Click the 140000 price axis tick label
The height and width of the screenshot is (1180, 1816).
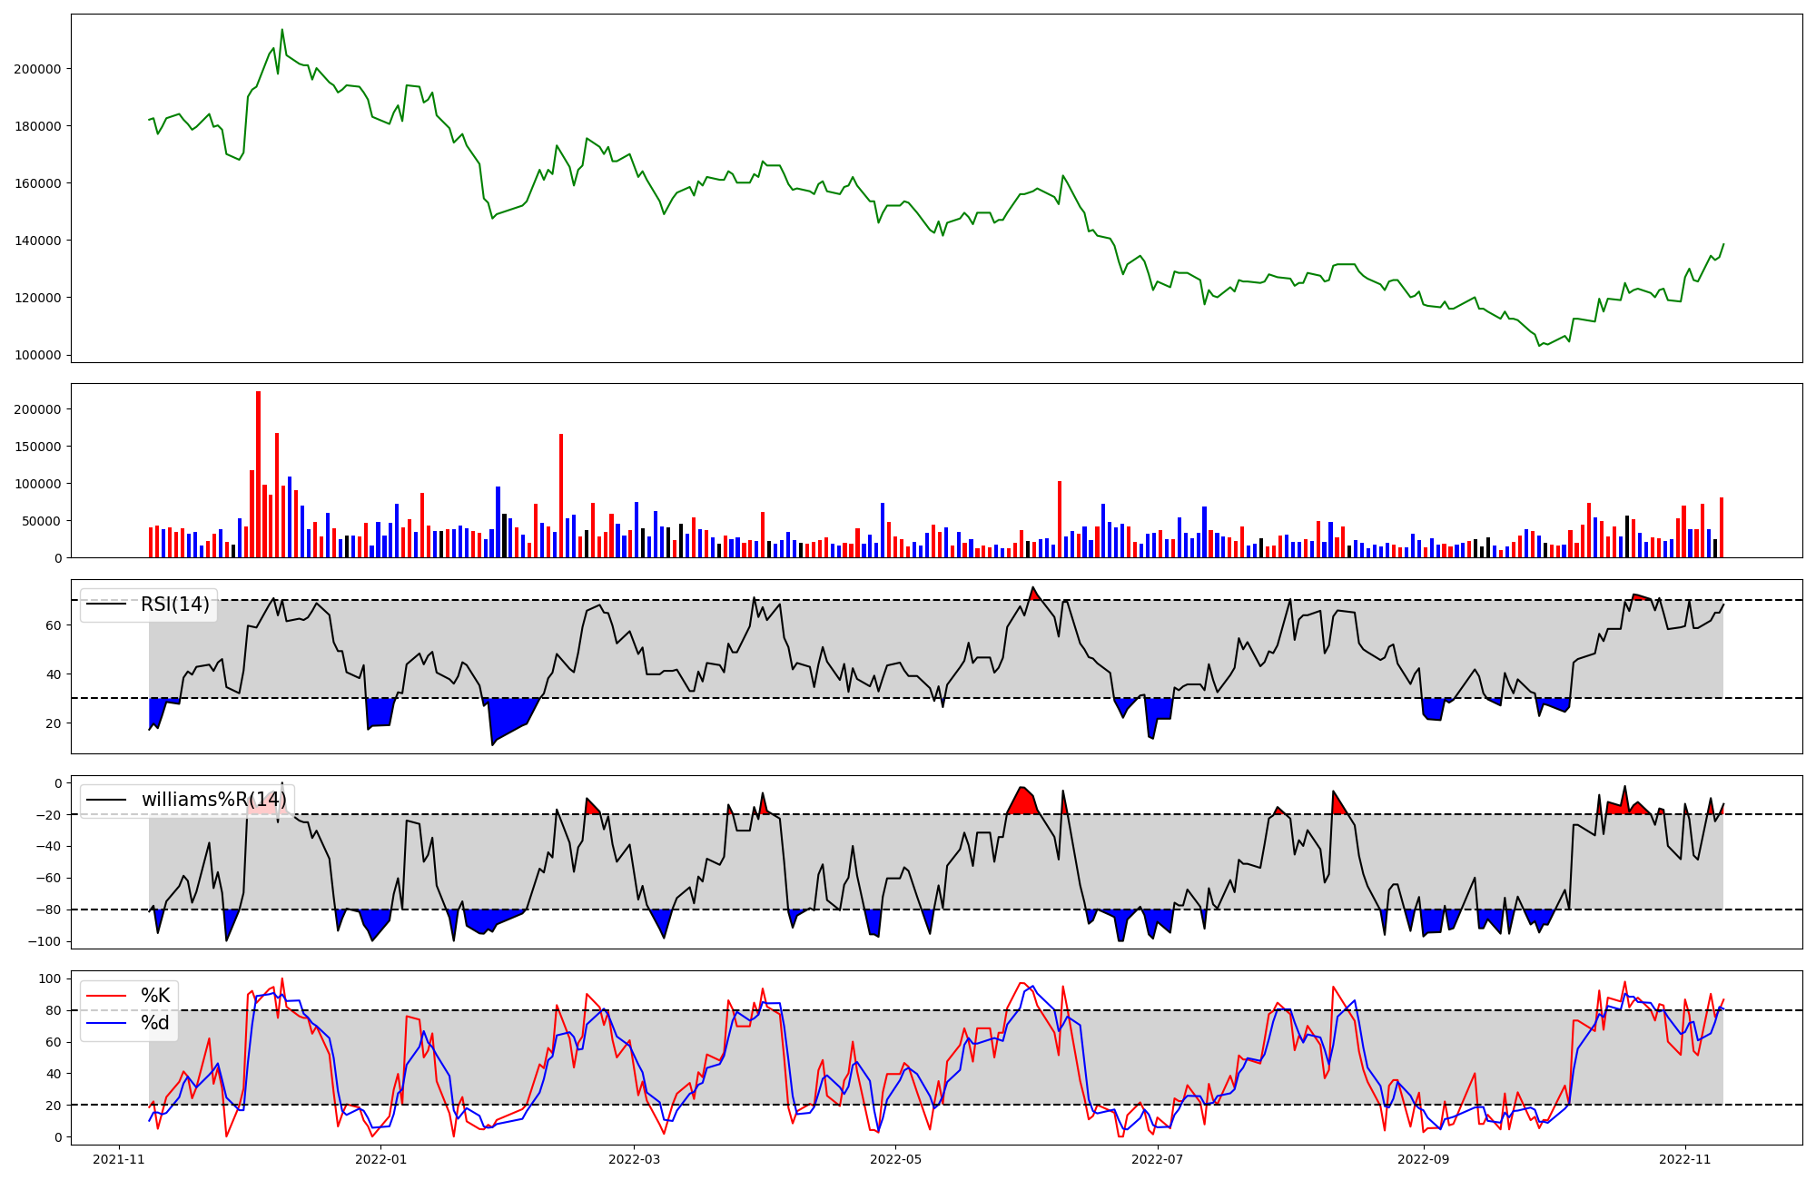[x=37, y=241]
